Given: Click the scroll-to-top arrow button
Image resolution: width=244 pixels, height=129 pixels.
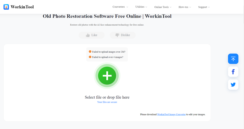Looking at the screenshot, I should click(x=233, y=59).
